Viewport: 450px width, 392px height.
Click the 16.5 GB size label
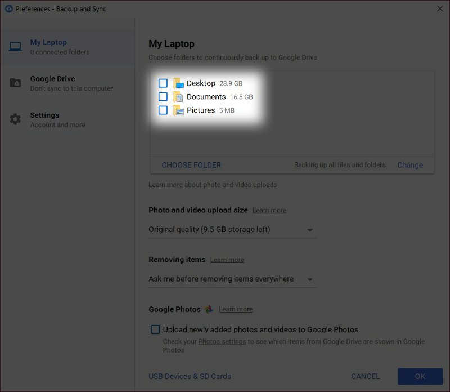[241, 97]
